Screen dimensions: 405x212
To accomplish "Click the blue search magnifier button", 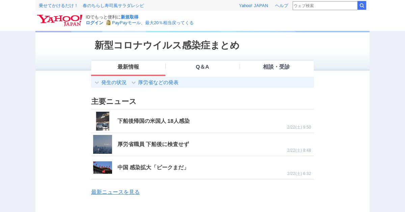I will click(362, 5).
